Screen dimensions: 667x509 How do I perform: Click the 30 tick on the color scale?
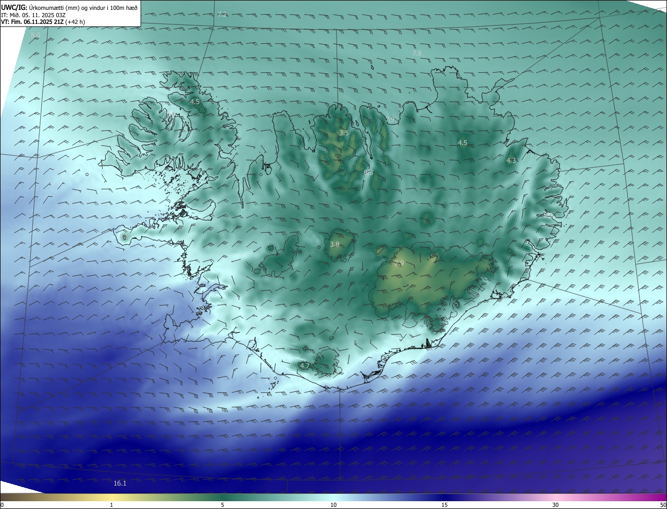[x=555, y=505]
